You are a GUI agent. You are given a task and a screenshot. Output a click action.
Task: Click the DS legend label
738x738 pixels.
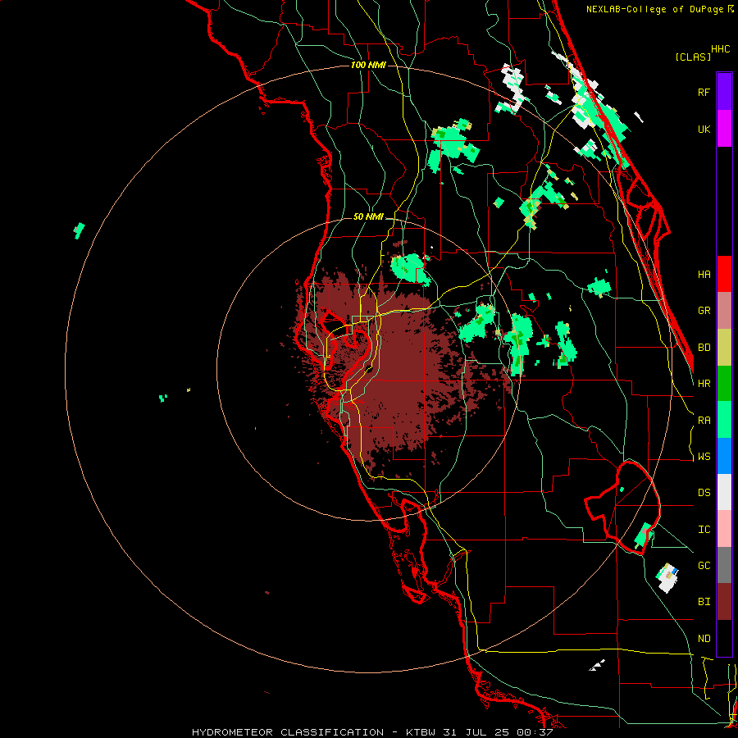[x=704, y=493]
